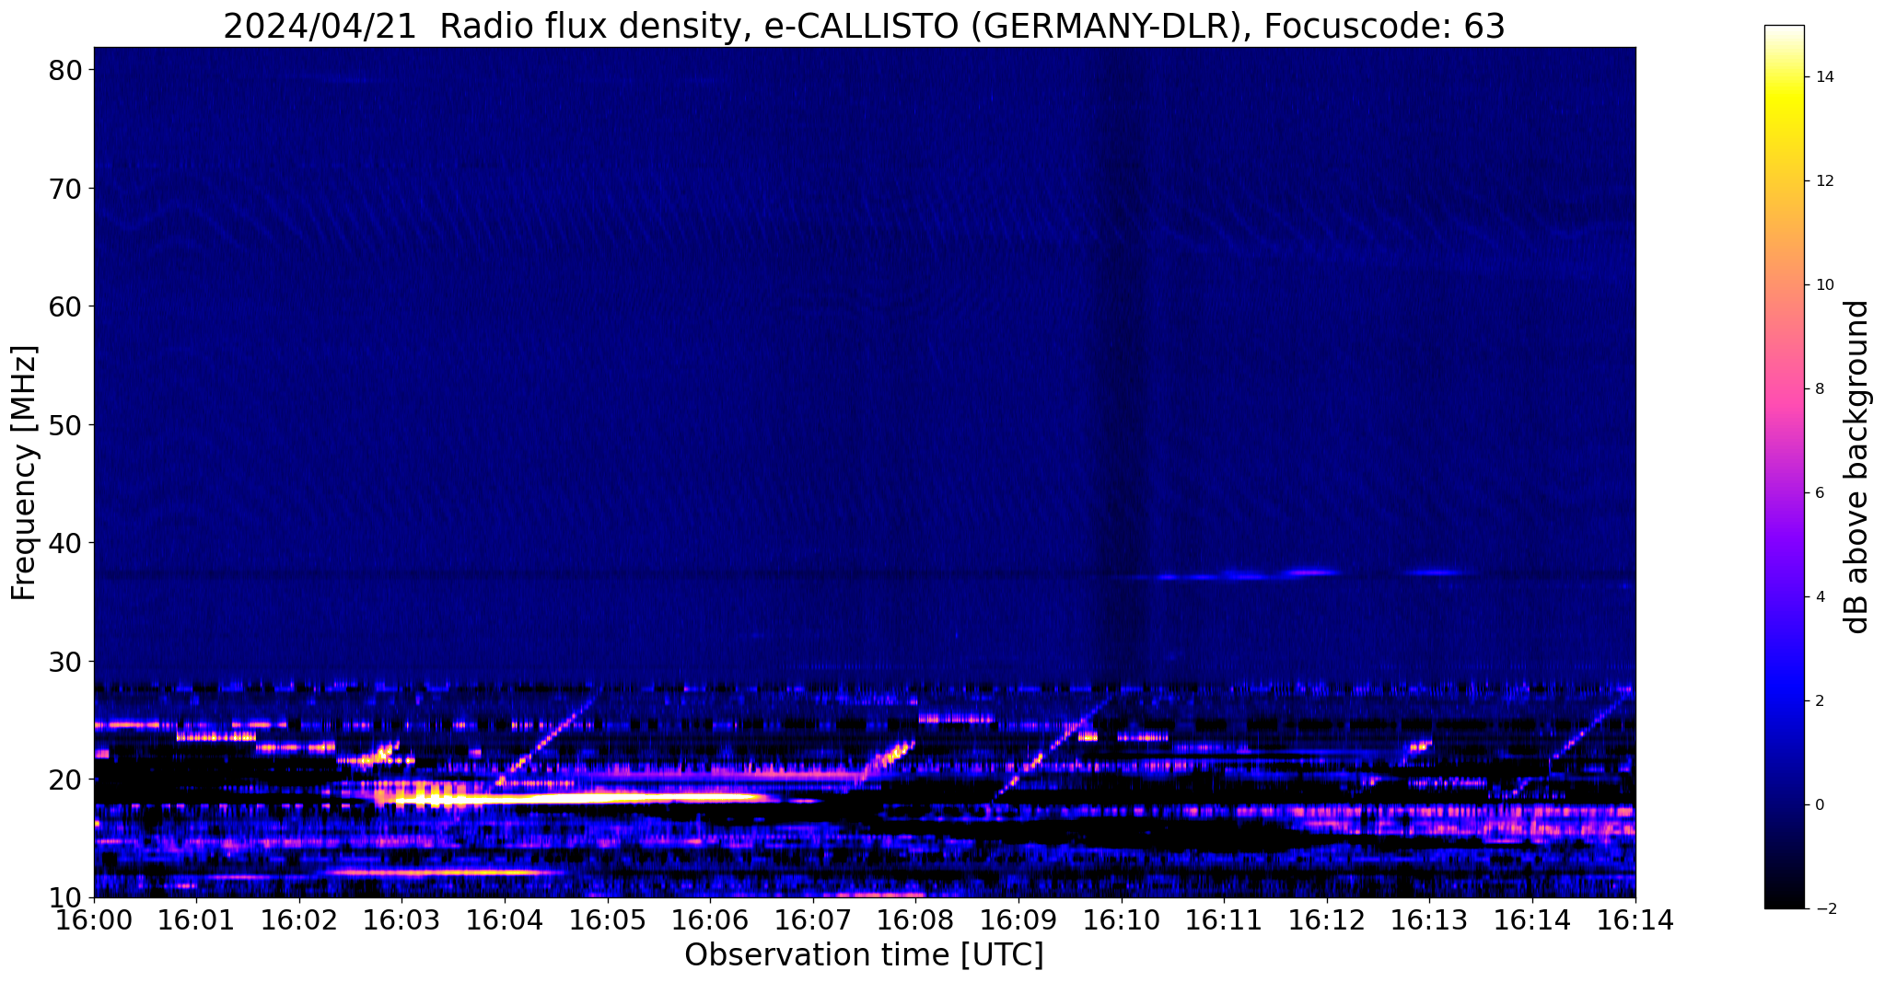Click the 16:00 time tick label

tap(94, 920)
